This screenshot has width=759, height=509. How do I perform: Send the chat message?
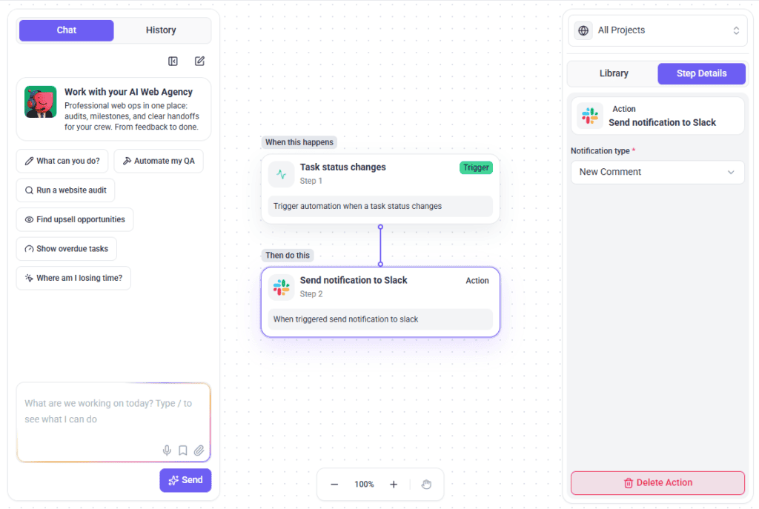185,480
